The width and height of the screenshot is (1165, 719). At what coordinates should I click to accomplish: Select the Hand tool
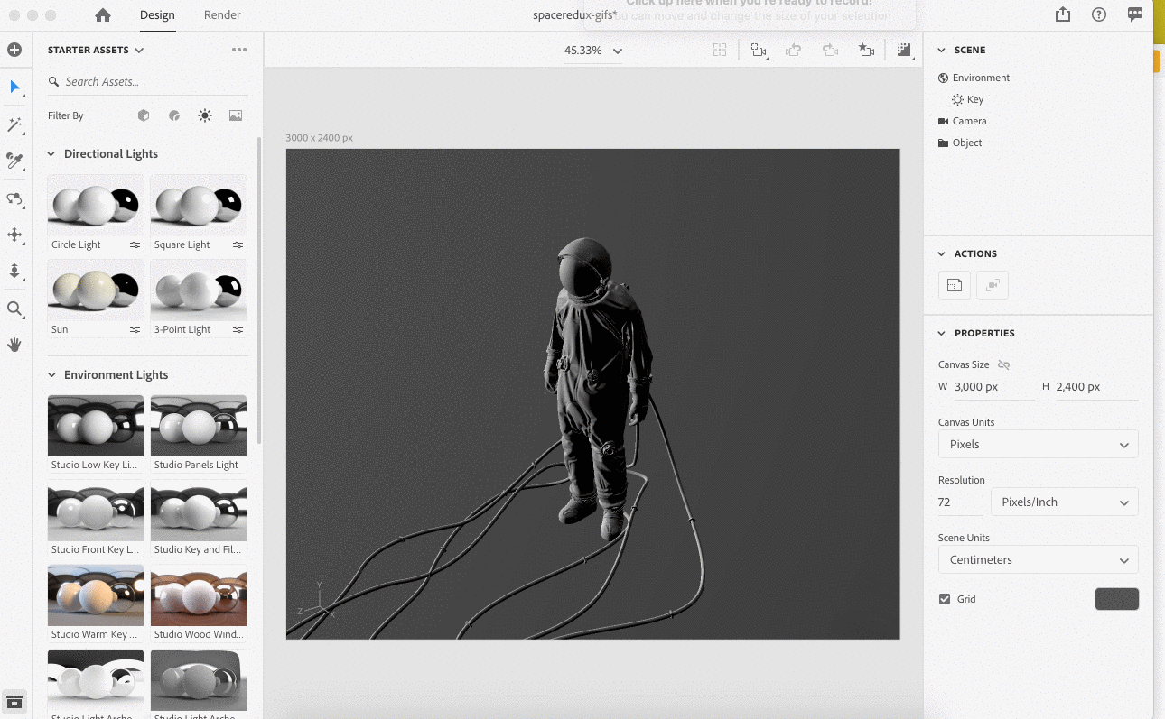pyautogui.click(x=14, y=345)
